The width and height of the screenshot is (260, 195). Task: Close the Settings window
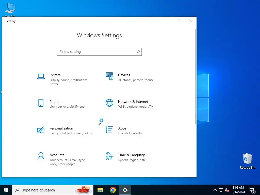pos(190,21)
